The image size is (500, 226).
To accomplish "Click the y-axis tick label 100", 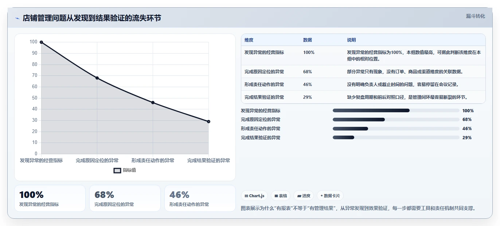I will pyautogui.click(x=34, y=42).
